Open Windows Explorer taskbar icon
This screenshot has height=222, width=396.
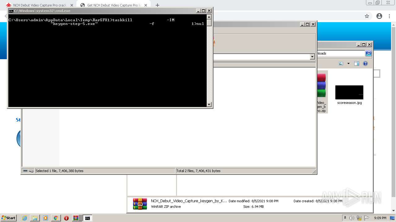click(35, 218)
